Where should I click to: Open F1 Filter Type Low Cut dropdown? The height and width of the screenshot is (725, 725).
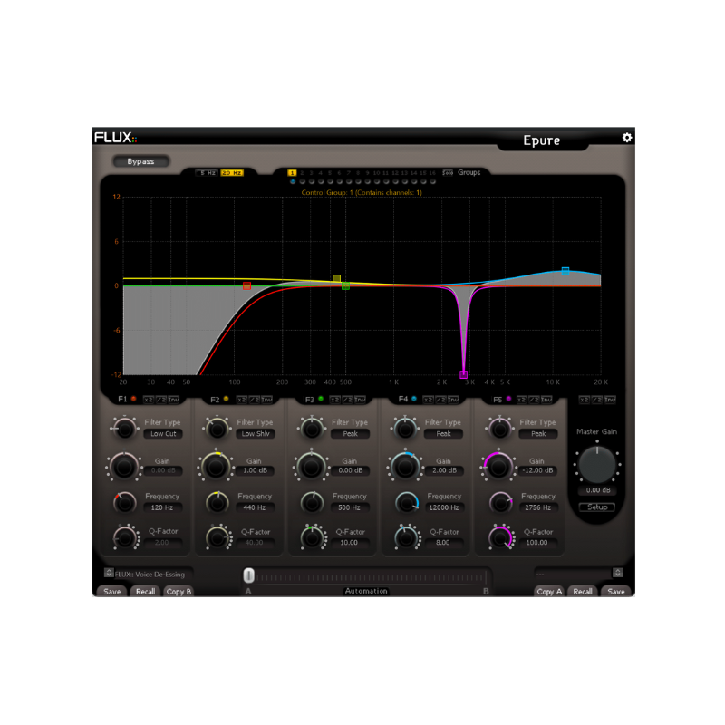163,434
